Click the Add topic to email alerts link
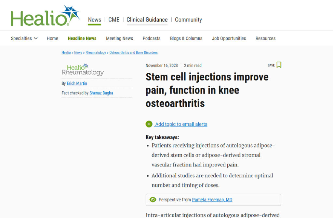Image resolution: width=333 pixels, height=218 pixels. coord(181,124)
